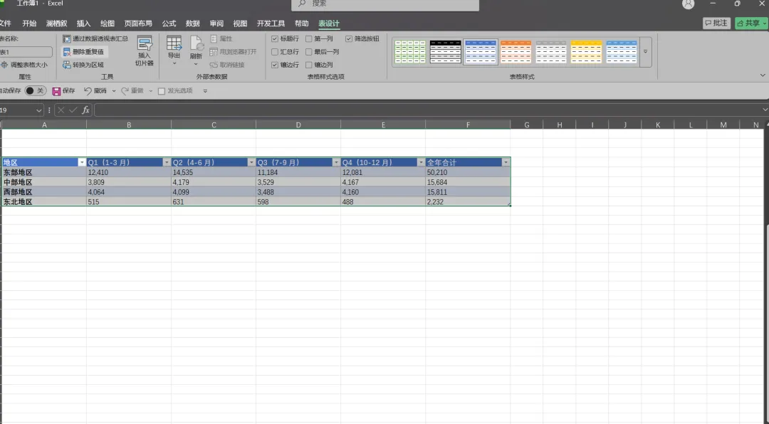Screen dimensions: 769x424
Task: Apply the yellow table style
Action: coord(586,51)
